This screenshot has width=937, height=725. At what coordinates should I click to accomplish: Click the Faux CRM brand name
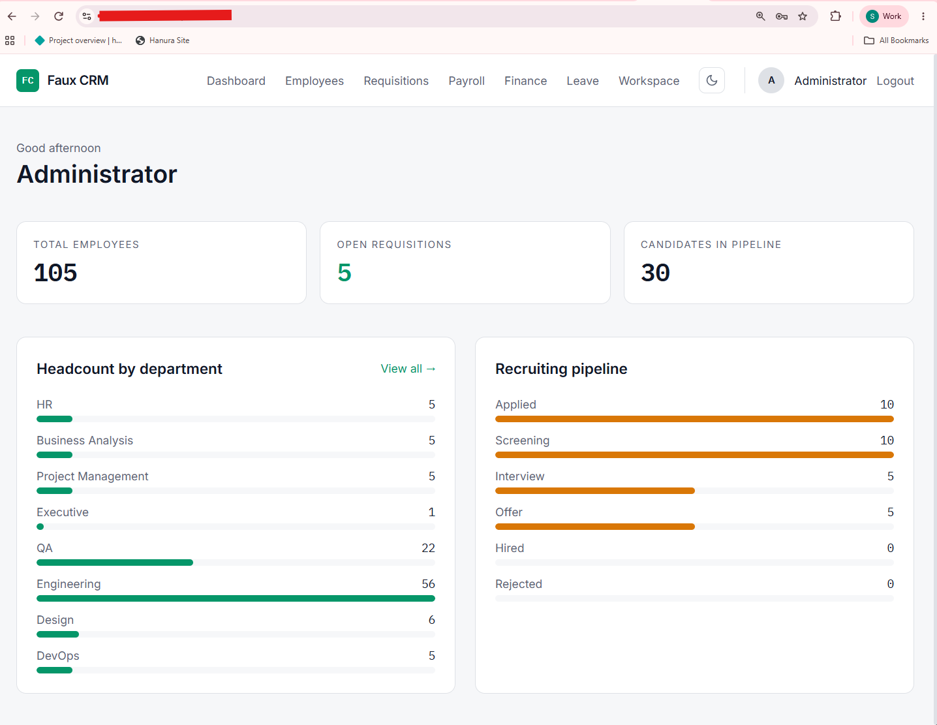point(78,80)
